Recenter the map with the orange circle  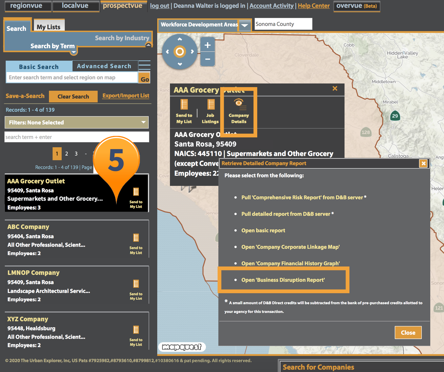[180, 52]
